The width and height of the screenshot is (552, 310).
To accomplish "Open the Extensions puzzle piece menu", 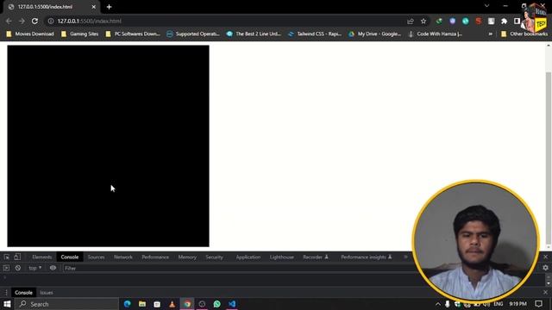I will (x=504, y=22).
